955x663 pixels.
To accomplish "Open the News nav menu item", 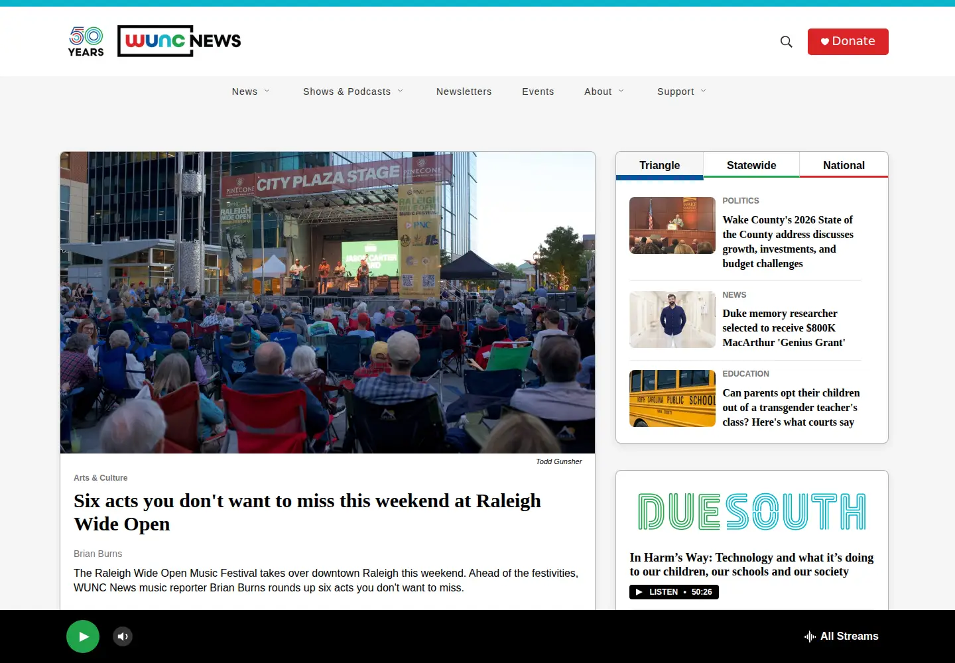I will point(245,91).
